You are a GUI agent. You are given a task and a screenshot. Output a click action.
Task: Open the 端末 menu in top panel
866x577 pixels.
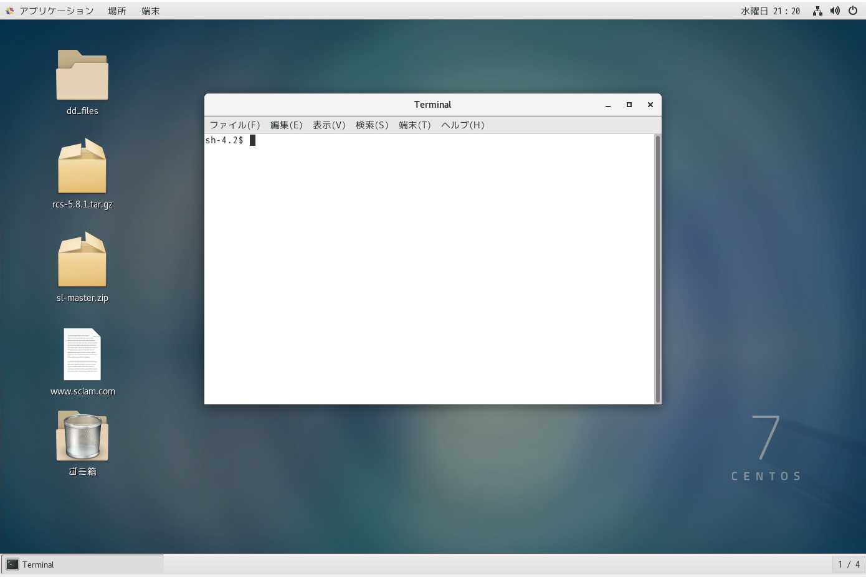coord(150,11)
